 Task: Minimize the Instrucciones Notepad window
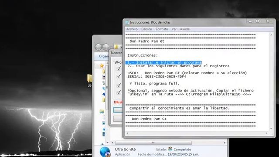pos(250,21)
